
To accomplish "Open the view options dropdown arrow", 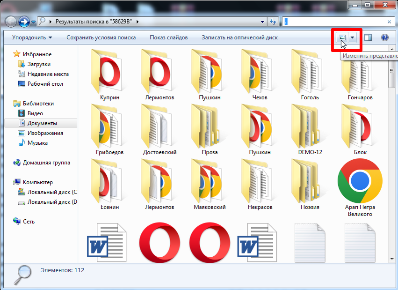I will (352, 38).
